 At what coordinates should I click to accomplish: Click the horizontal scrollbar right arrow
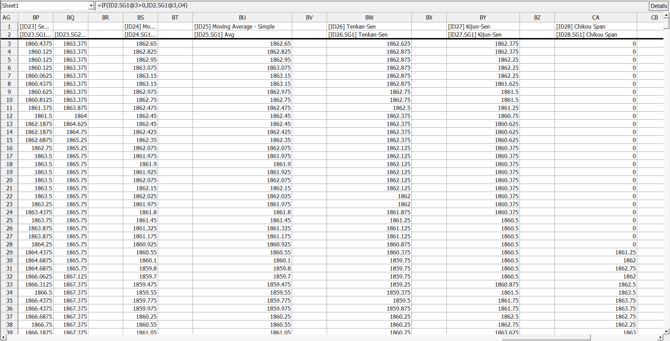[x=660, y=338]
